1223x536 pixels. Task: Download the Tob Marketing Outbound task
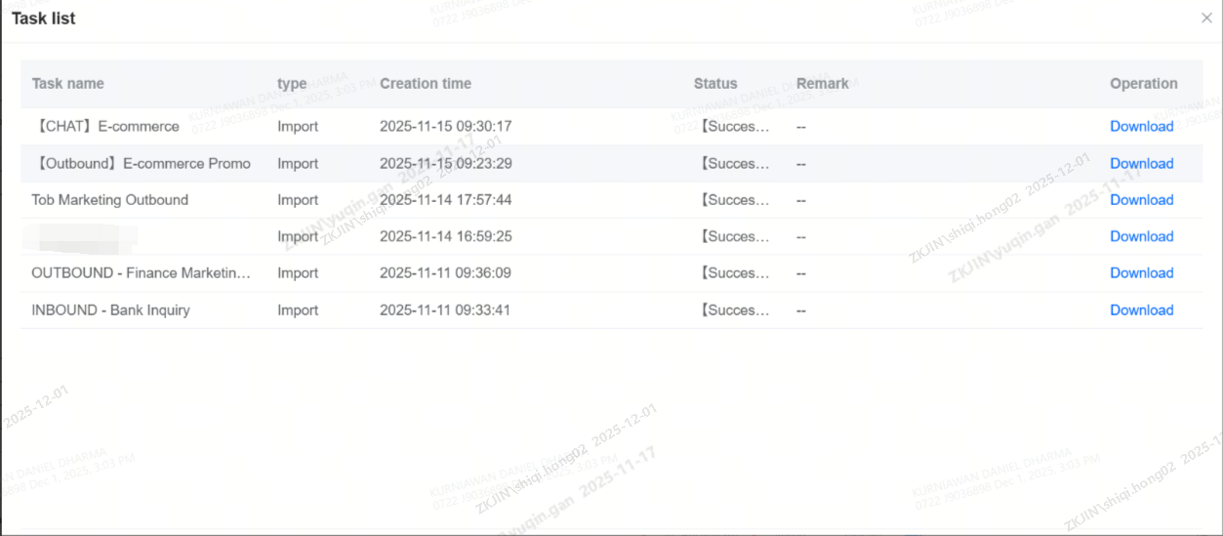(x=1141, y=200)
